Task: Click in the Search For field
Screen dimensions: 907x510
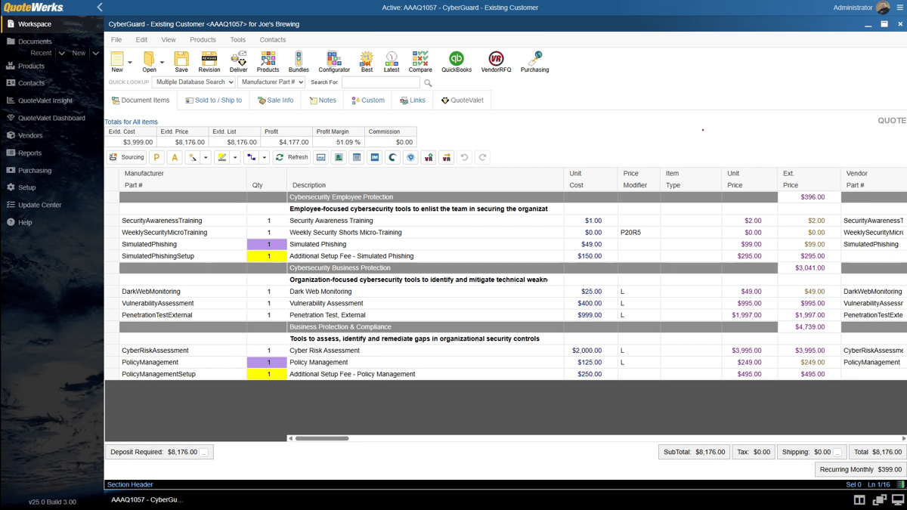Action: coord(380,82)
